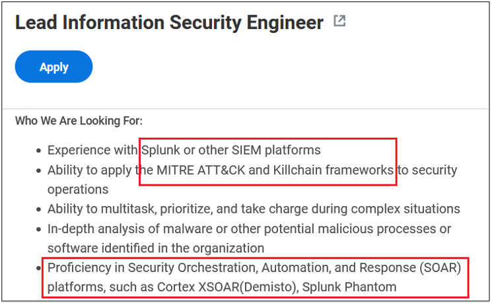Click the 'Cortex XSOAR(Demisto), Splunk Phantom' text
The width and height of the screenshot is (492, 303).
point(277,287)
